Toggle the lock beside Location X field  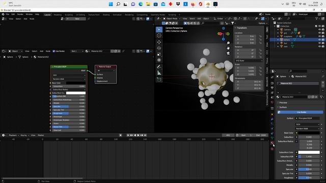coord(260,36)
